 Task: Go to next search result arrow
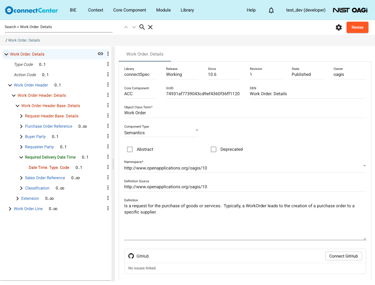click(134, 27)
